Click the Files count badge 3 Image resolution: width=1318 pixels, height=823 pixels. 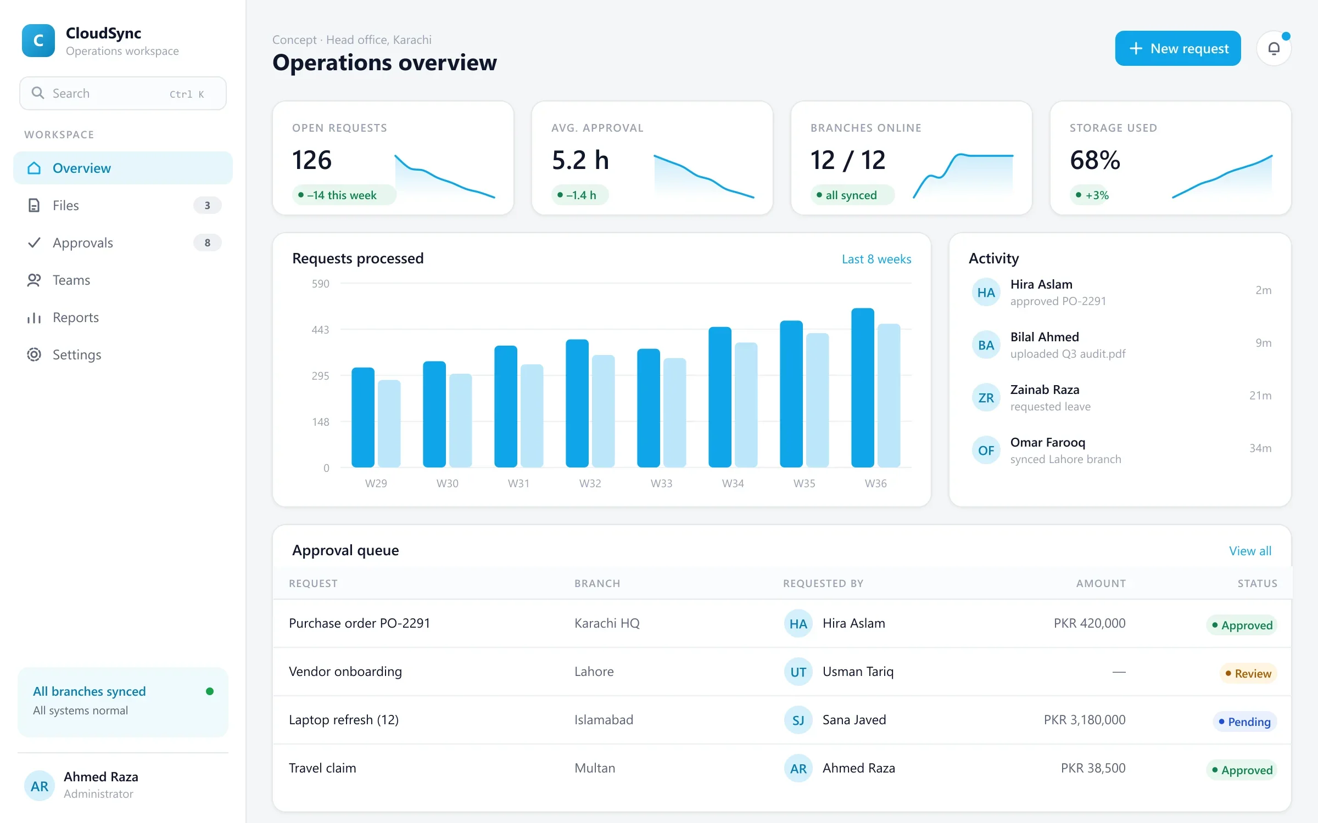(x=207, y=205)
